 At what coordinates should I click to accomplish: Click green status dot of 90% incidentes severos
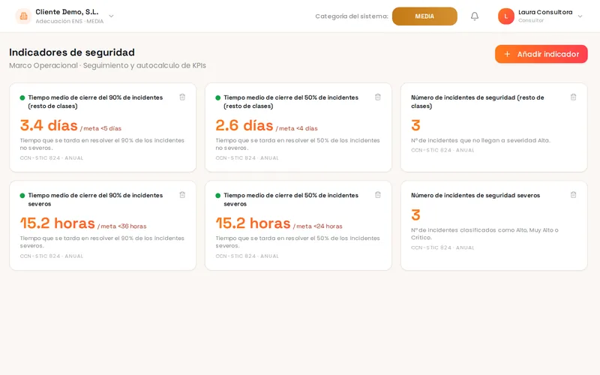tap(22, 196)
